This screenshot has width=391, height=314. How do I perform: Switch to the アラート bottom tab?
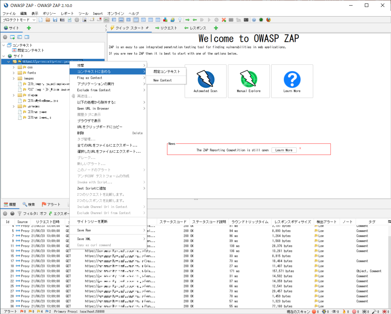tap(51, 204)
